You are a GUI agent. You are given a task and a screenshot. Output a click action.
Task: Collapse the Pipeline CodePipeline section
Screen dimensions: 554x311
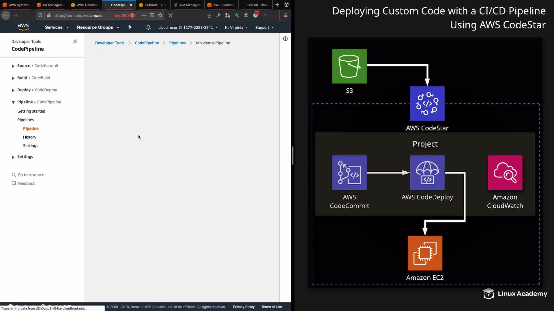[x=13, y=102]
